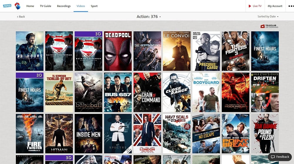Open the Bus 657 poster
The height and width of the screenshot is (164, 294).
point(118,92)
